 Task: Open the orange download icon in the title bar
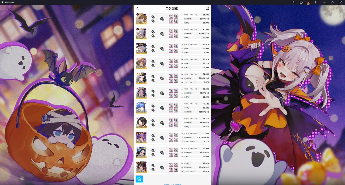pos(308,2)
